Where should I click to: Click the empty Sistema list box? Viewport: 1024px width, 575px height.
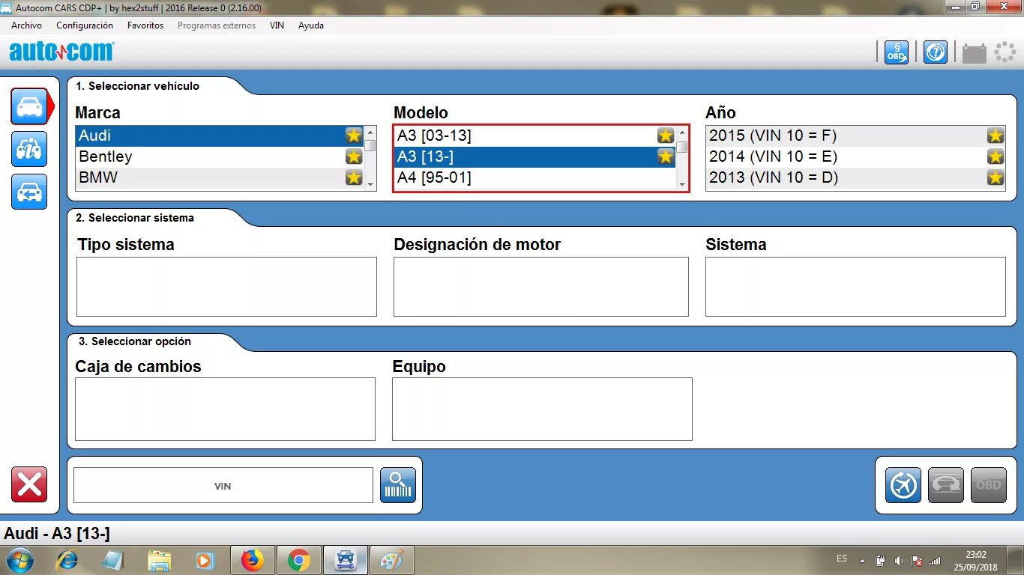click(855, 287)
